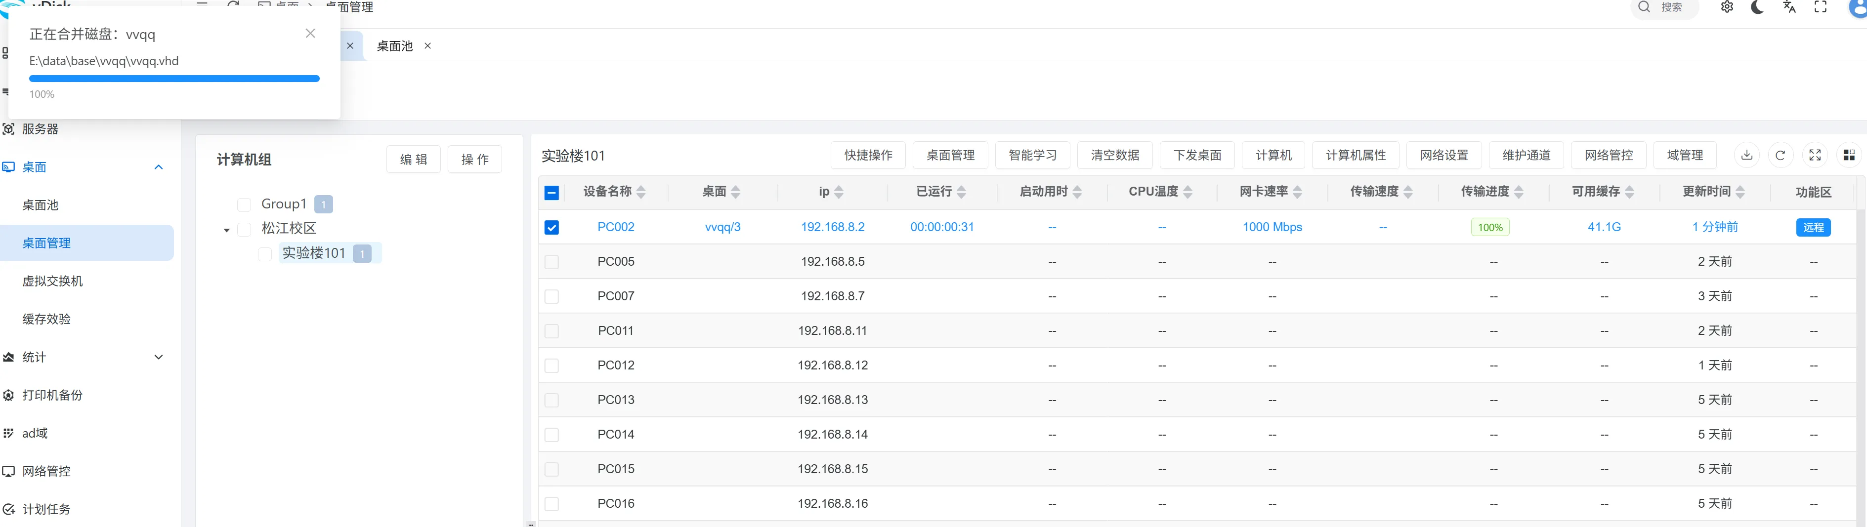Click the 计划任务 sidebar icon
This screenshot has width=1867, height=527.
point(9,509)
